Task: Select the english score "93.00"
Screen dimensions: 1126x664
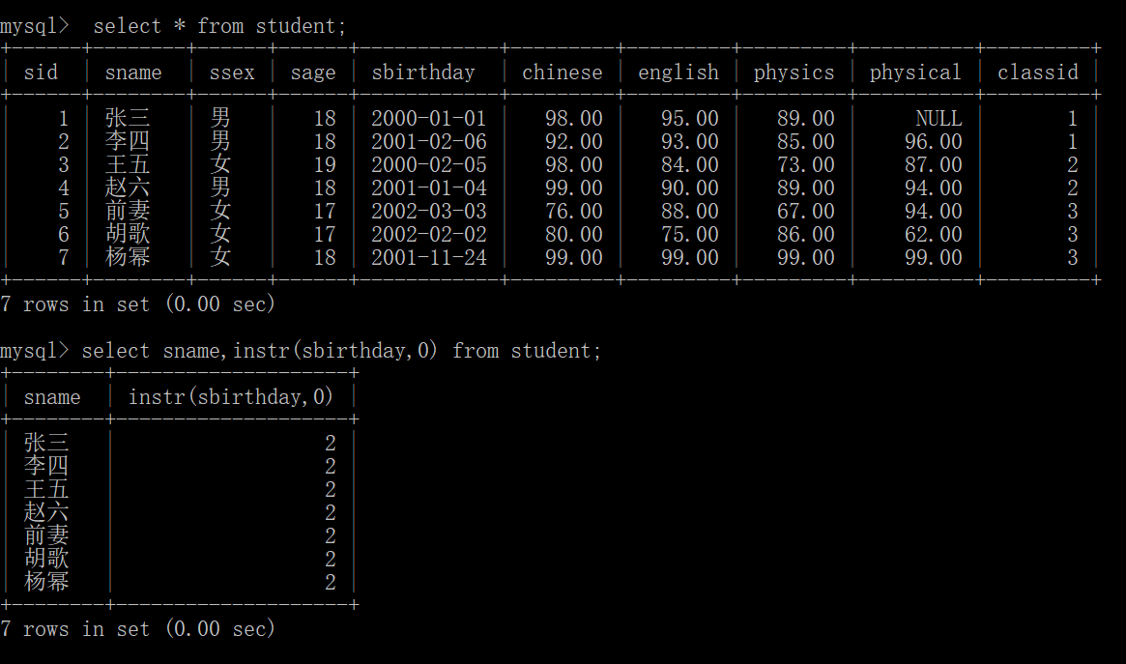Action: (690, 141)
